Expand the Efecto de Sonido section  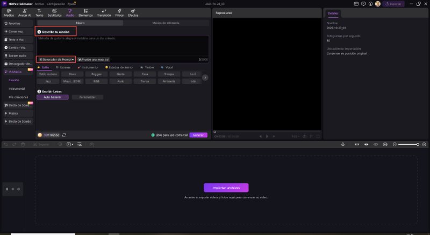coord(18,122)
